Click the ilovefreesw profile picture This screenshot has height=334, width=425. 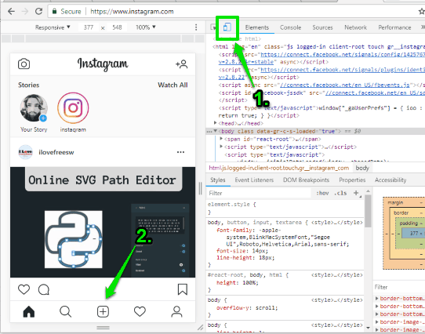[25, 152]
